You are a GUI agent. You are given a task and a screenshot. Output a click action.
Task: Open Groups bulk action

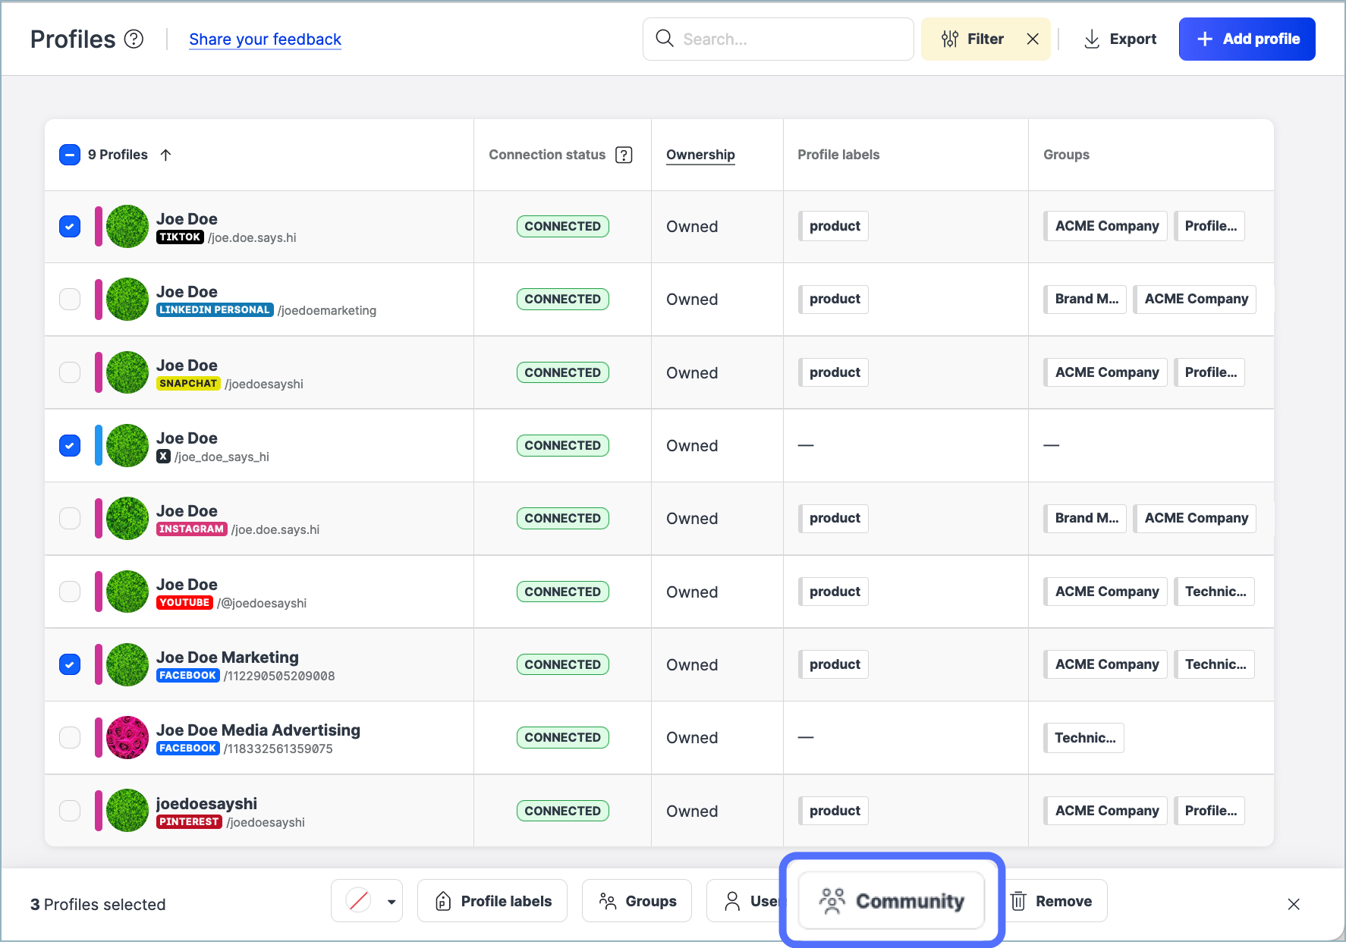[637, 901]
